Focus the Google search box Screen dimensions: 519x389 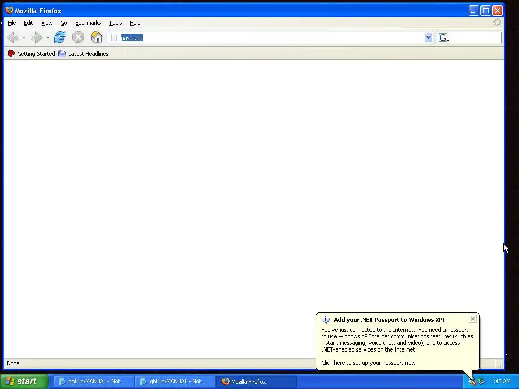point(475,37)
